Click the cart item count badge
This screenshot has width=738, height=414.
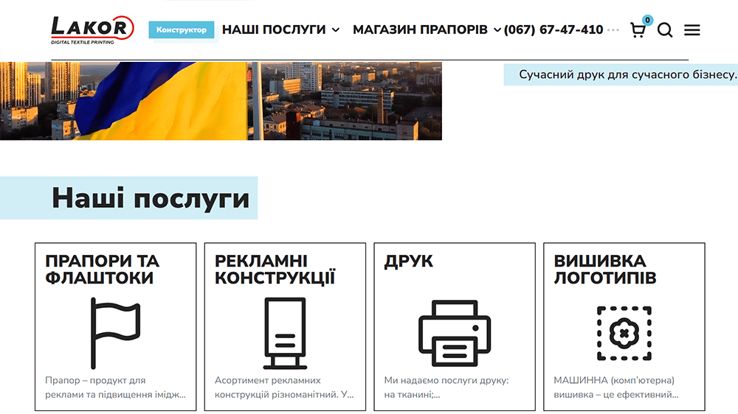[648, 20]
